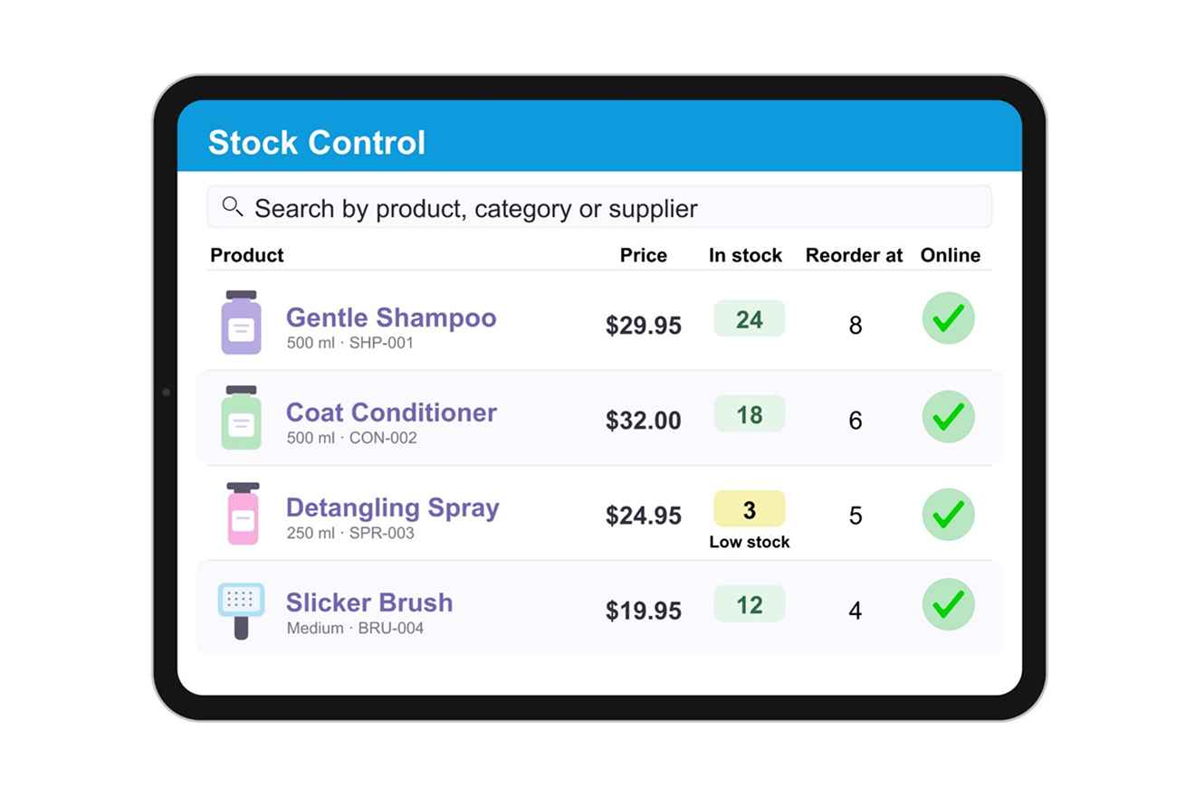1195x796 pixels.
Task: Click the Stock Control header title
Action: pos(317,143)
